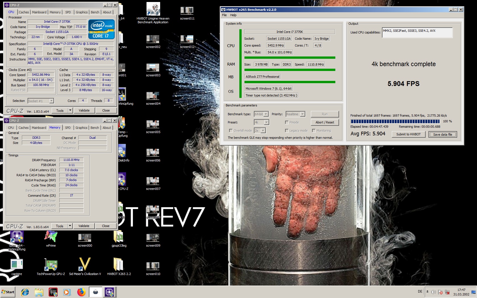The width and height of the screenshot is (477, 298).
Task: Open screen000 desktop file
Action: pyautogui.click(x=85, y=240)
